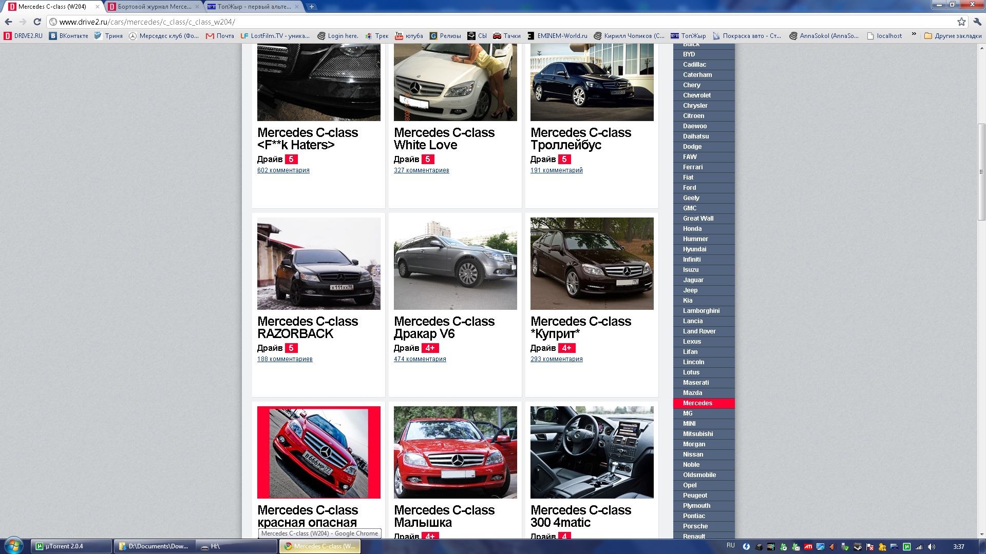Open the EMINEM-World.ru bookmark
The width and height of the screenshot is (986, 554).
(x=557, y=36)
